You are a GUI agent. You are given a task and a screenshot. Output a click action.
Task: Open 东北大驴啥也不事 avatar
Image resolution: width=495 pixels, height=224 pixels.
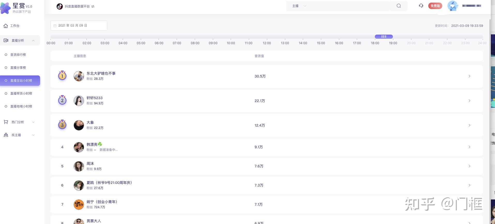click(79, 76)
